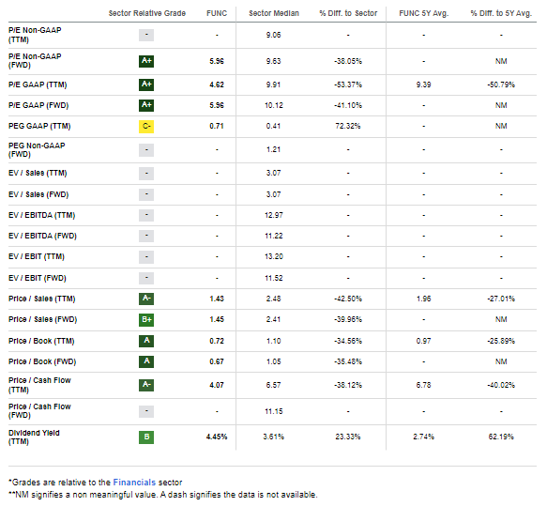Click the FUNC column header

217,13
